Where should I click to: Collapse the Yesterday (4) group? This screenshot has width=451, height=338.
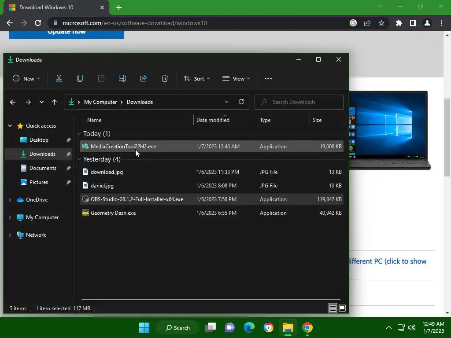[79, 159]
